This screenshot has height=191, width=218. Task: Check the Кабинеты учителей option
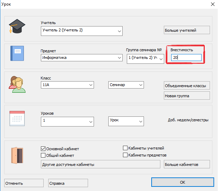pos(125,148)
